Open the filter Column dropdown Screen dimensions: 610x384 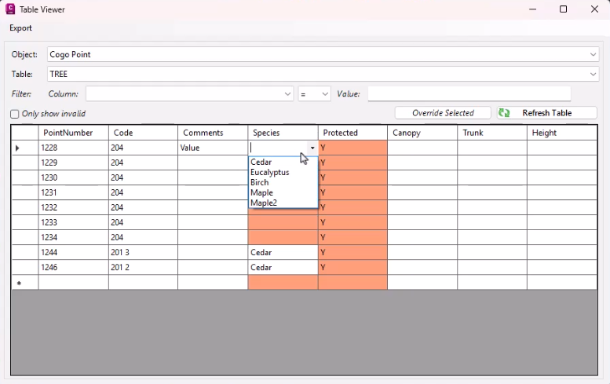click(x=287, y=94)
